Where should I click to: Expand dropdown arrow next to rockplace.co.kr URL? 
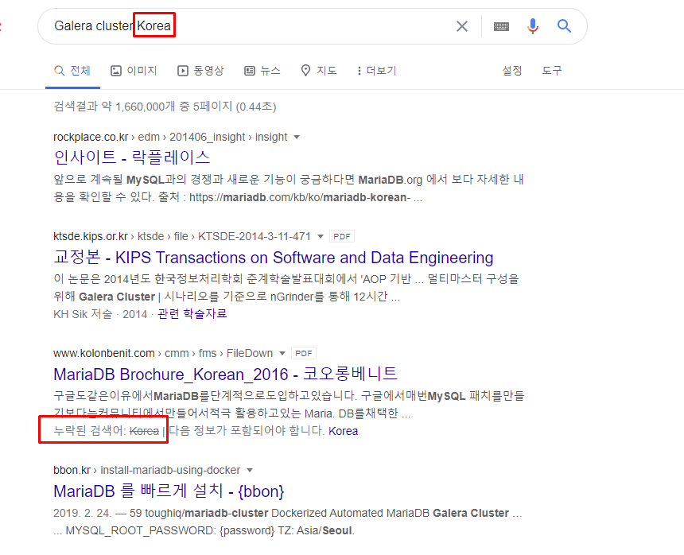click(297, 138)
